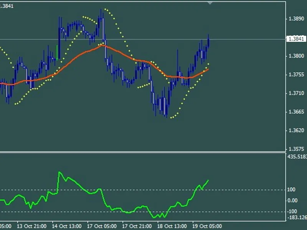The height and width of the screenshot is (230, 307).
Task: Click the 18 Oct 13:00 time label
Action: 172,226
